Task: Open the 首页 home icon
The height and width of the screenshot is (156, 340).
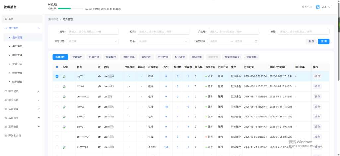Action: tap(6, 19)
